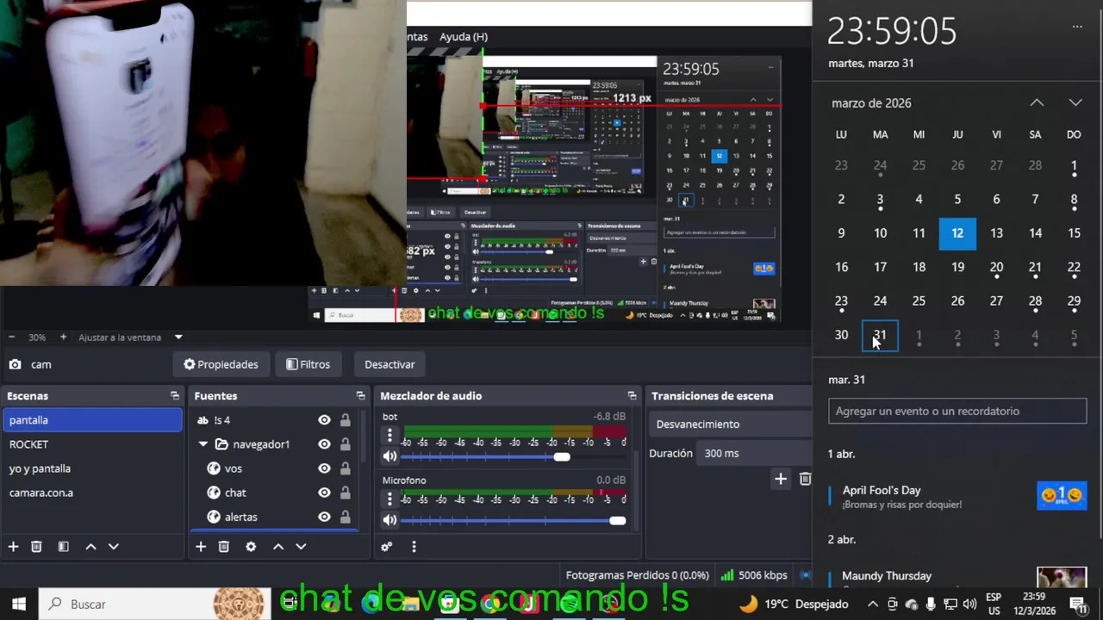1103x620 pixels.
Task: Go to previous month in calendar
Action: click(1037, 102)
